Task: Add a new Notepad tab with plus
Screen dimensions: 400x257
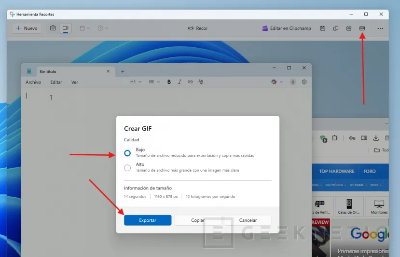Action: click(x=123, y=71)
